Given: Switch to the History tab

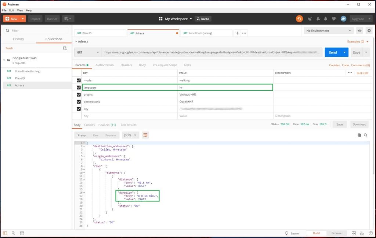Looking at the screenshot, I should pos(18,39).
